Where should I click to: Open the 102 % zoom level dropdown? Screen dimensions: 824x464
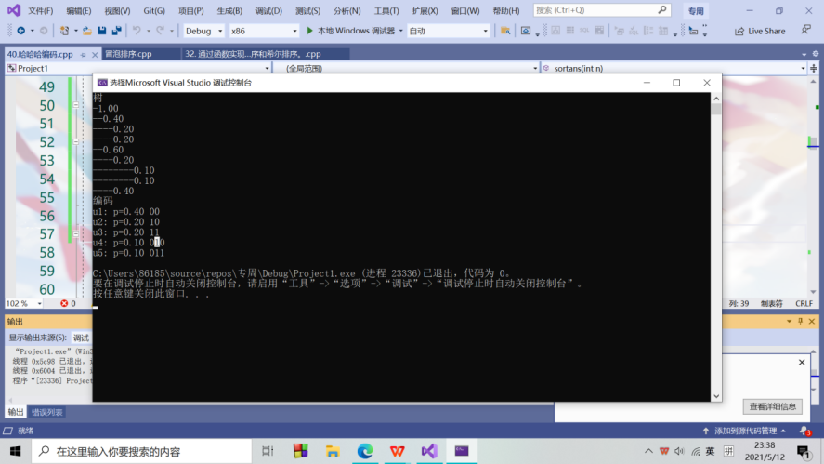coord(24,303)
